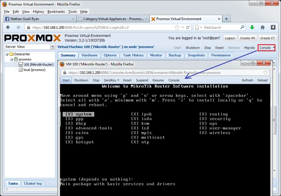Switch to the Tasks bottom tab
The width and height of the screenshot is (281, 196).
(x=13, y=183)
